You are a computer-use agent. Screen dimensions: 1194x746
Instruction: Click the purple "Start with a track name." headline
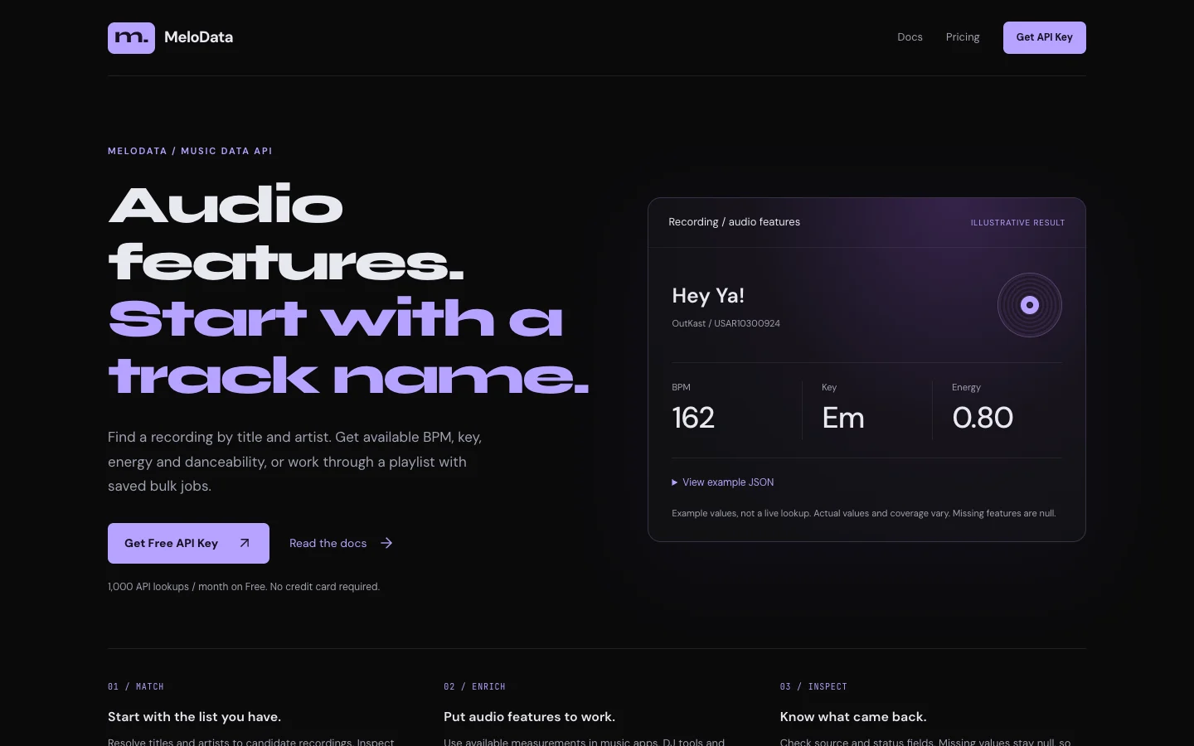click(x=348, y=346)
